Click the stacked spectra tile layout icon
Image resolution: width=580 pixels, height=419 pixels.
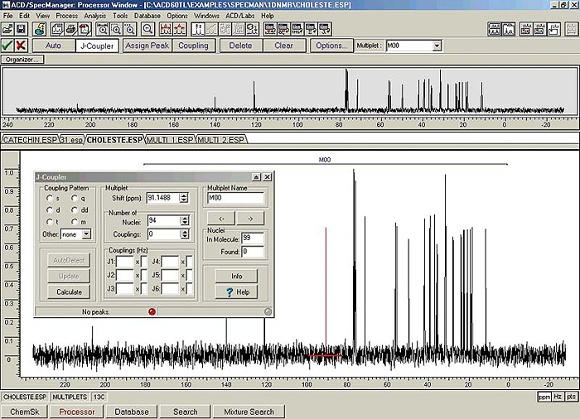[x=495, y=29]
